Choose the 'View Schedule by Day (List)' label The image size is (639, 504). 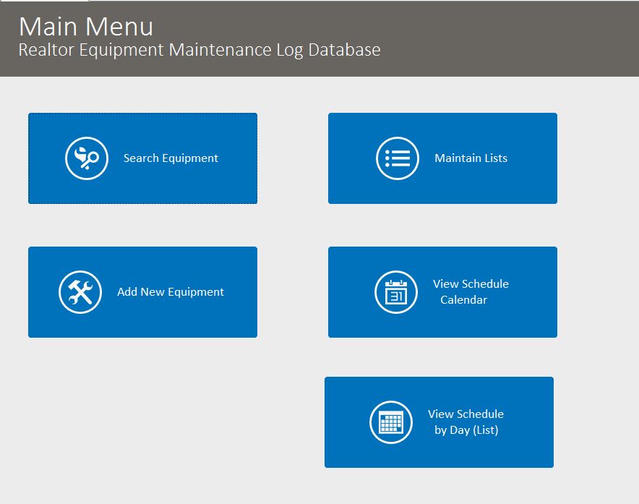click(466, 422)
